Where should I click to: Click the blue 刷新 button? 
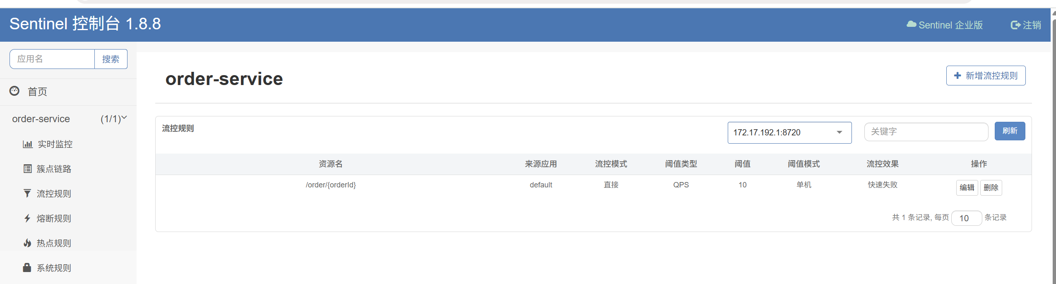pos(1010,131)
